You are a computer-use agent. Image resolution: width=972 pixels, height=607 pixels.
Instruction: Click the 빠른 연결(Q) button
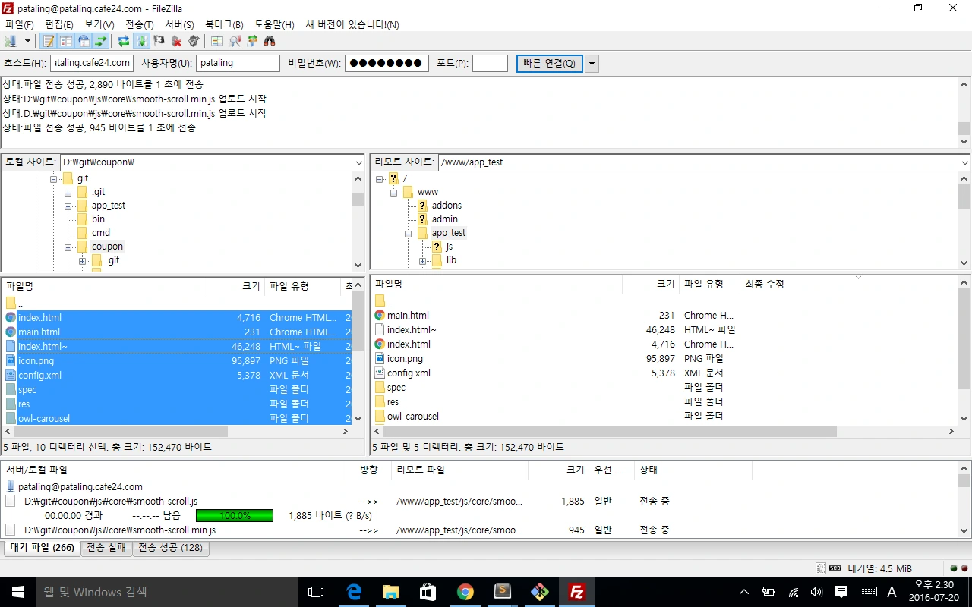click(549, 63)
